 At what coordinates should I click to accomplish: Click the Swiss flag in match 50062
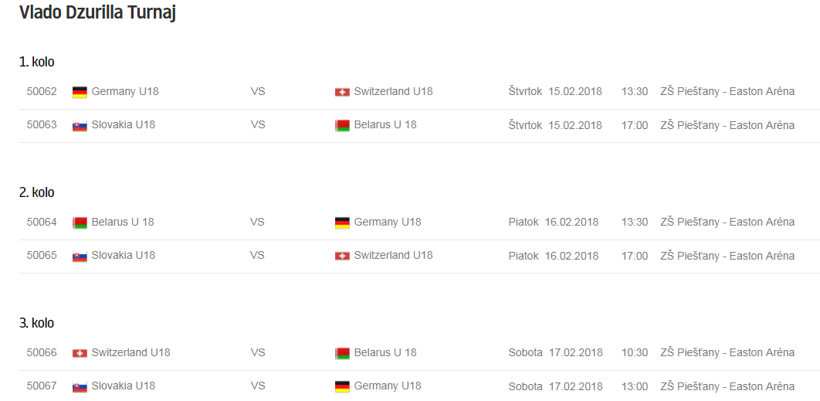(342, 92)
